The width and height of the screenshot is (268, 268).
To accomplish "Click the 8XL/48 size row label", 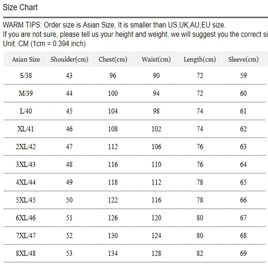I will [x=26, y=253].
